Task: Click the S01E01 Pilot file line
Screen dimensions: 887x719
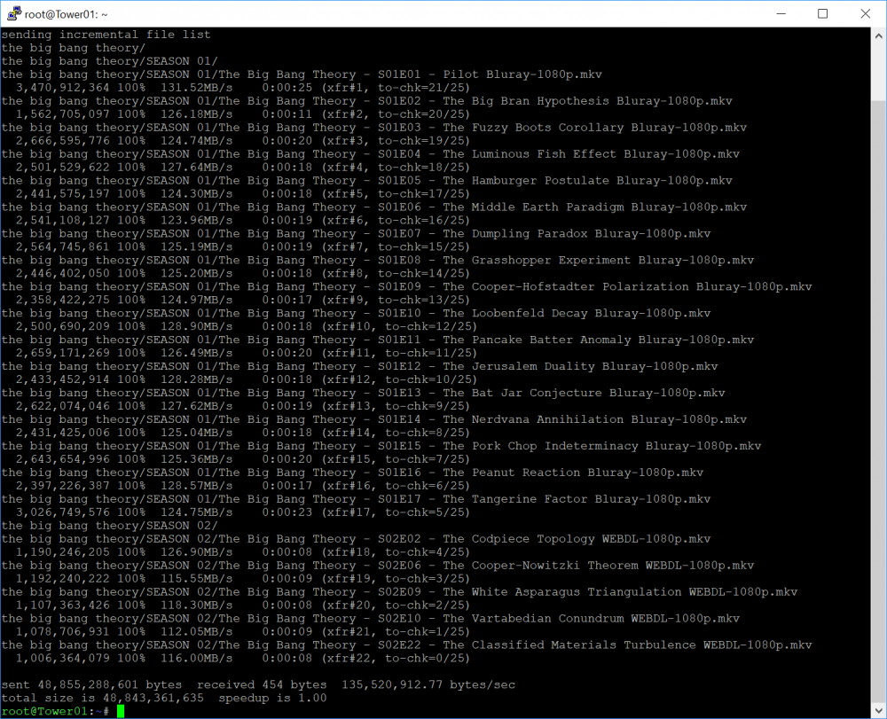Action: point(302,74)
